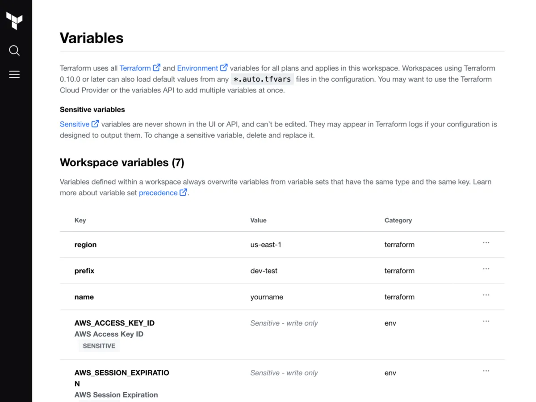The image size is (536, 402).
Task: Open actions menu for name variable
Action: pyautogui.click(x=486, y=295)
